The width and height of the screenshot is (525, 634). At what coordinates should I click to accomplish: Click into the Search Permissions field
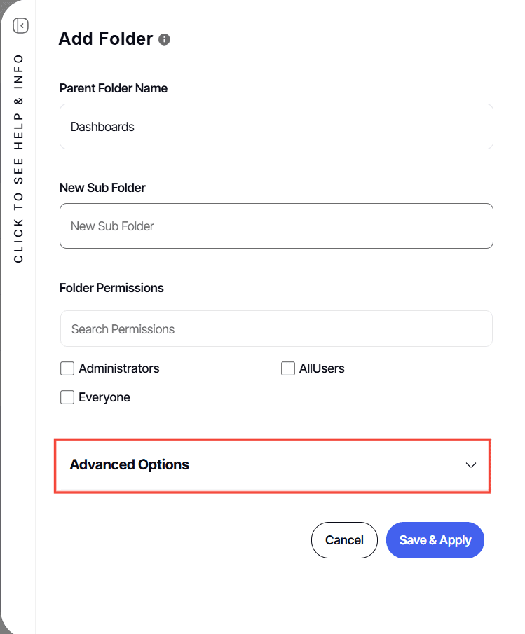pyautogui.click(x=276, y=329)
